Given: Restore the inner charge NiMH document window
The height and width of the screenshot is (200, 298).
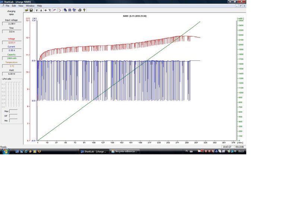Looking at the screenshot, I should pyautogui.click(x=241, y=6).
